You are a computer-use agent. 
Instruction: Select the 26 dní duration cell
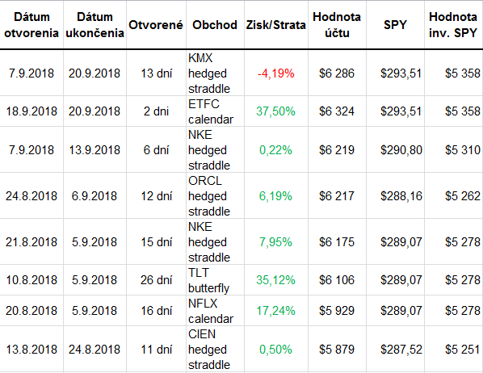(156, 280)
